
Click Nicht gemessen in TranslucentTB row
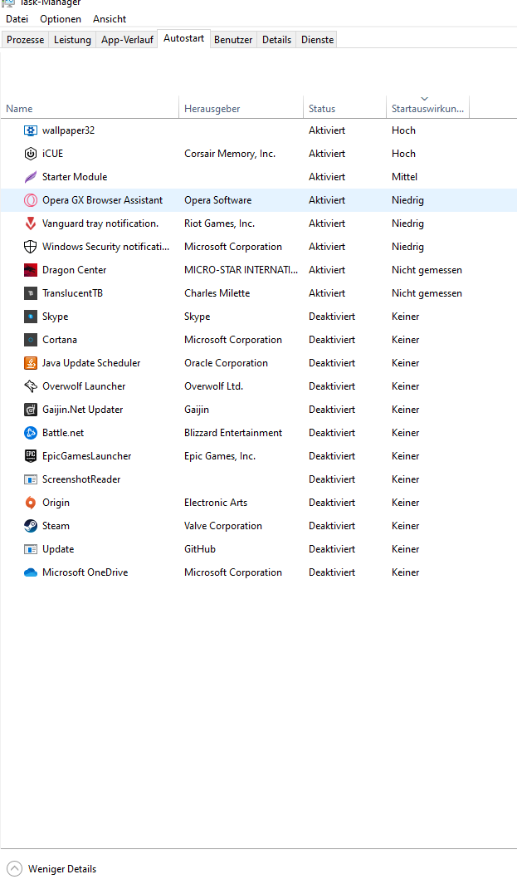pos(427,293)
